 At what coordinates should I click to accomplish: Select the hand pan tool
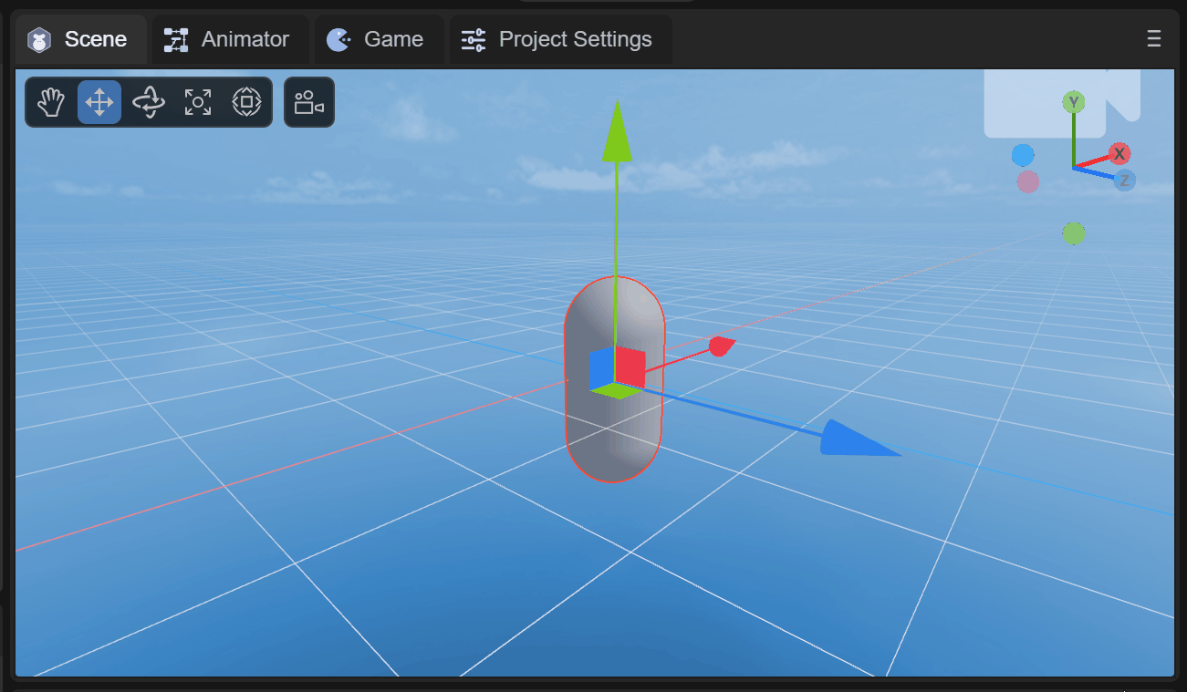click(50, 102)
